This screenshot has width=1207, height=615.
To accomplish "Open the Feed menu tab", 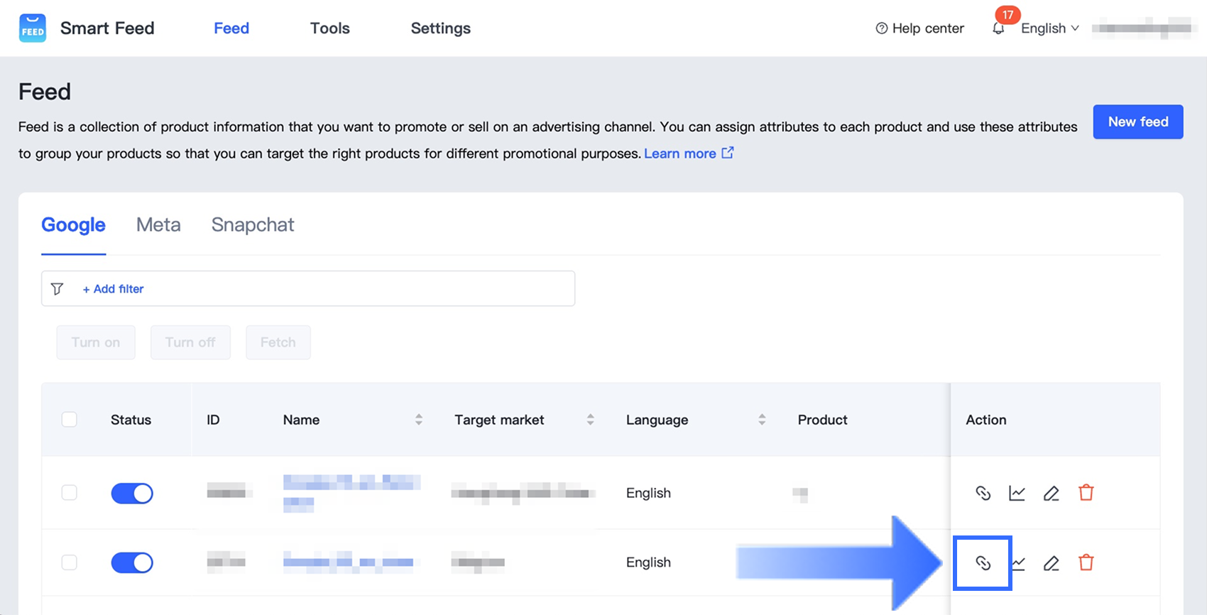I will point(231,28).
